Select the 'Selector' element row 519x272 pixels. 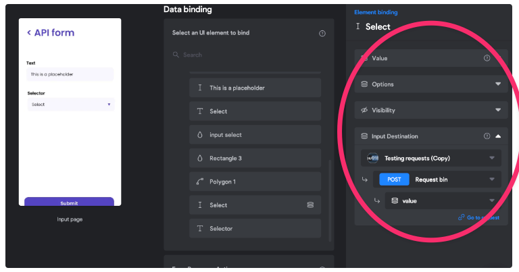point(255,228)
